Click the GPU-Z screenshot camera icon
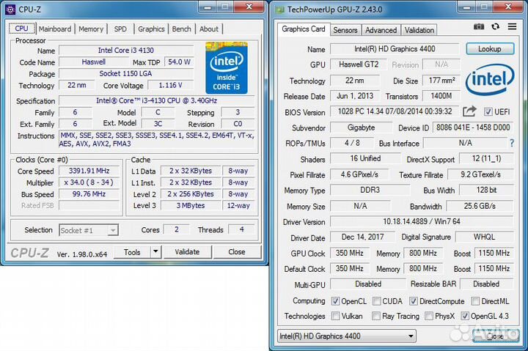 point(479,26)
